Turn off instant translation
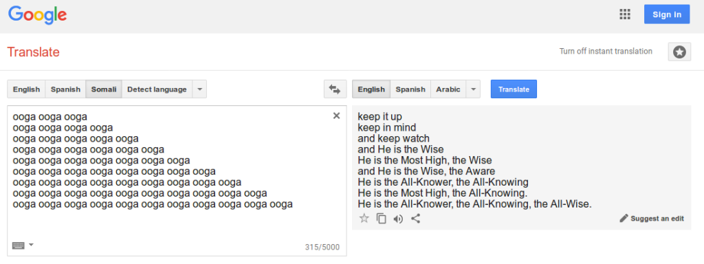704x264 pixels. pos(606,51)
